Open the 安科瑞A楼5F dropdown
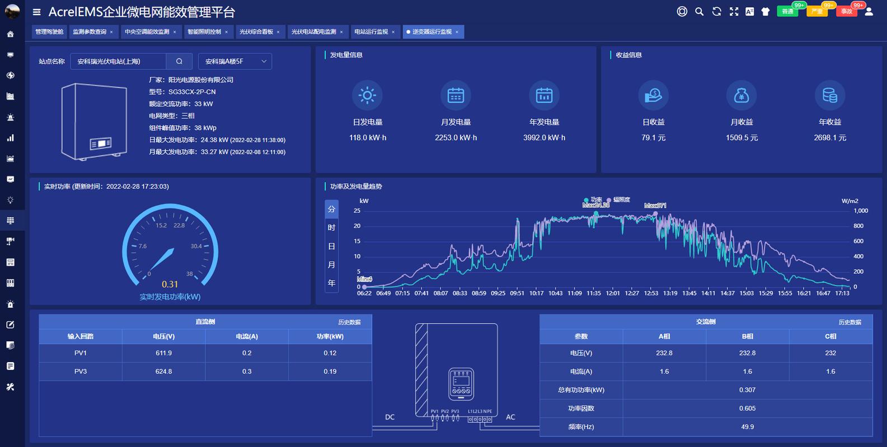This screenshot has width=887, height=447. pyautogui.click(x=235, y=61)
